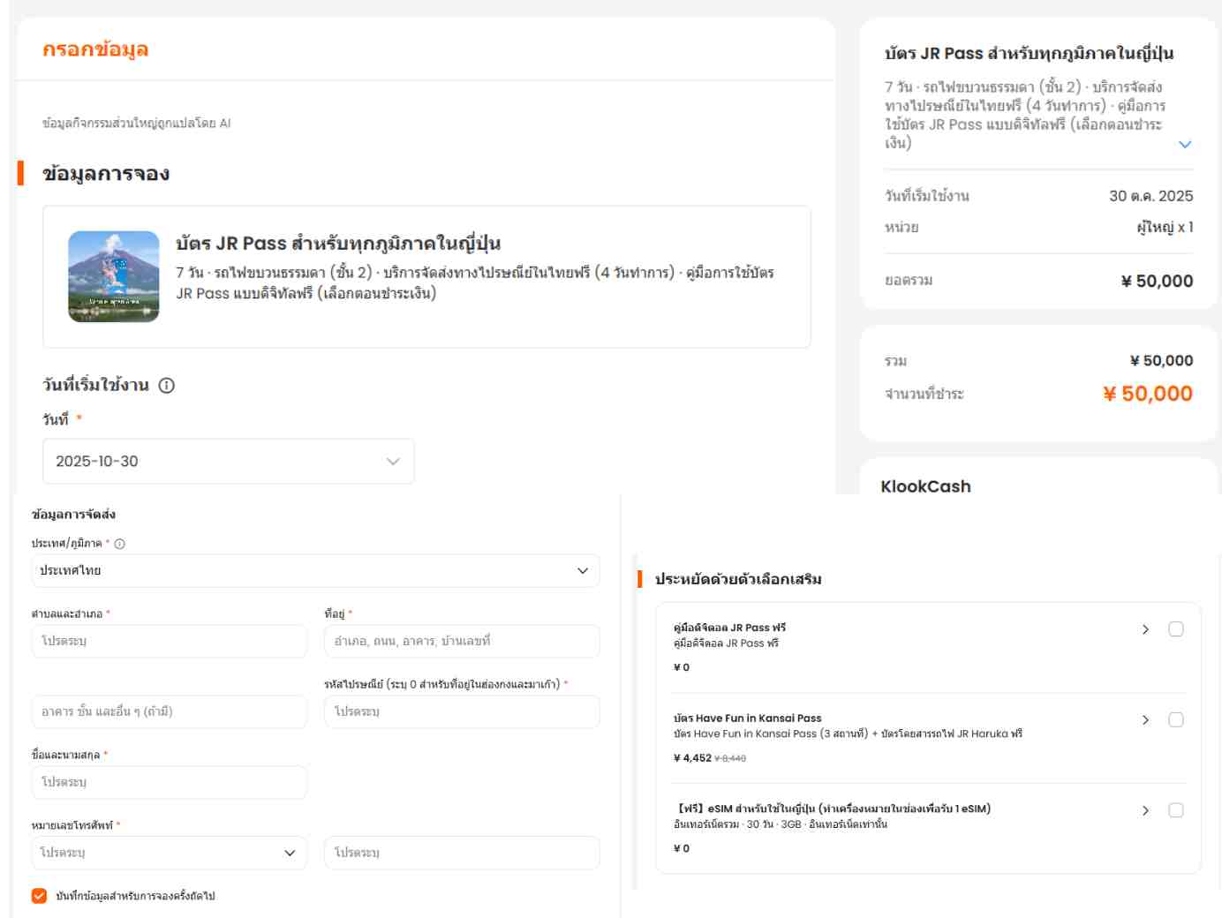1222x918 pixels.
Task: Uncheck บันทึกข้อมูลสำหรับการจองครั้งถัดไป checkbox
Action: pos(39,896)
